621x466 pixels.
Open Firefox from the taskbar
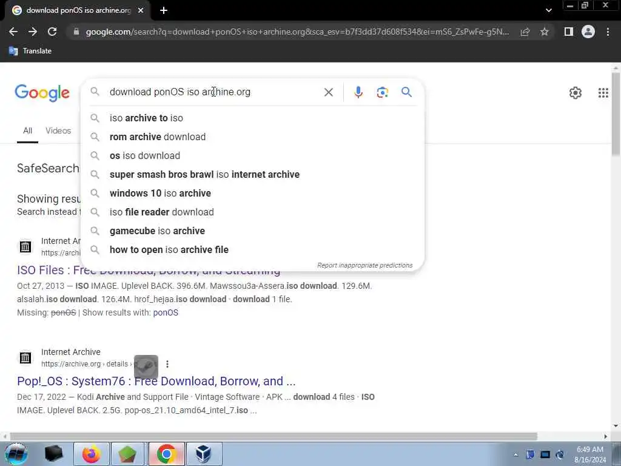point(91,454)
